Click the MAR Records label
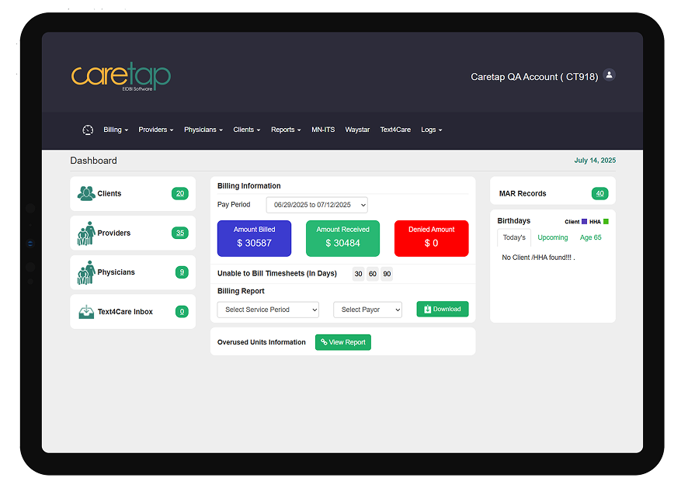The image size is (681, 495). (x=523, y=193)
